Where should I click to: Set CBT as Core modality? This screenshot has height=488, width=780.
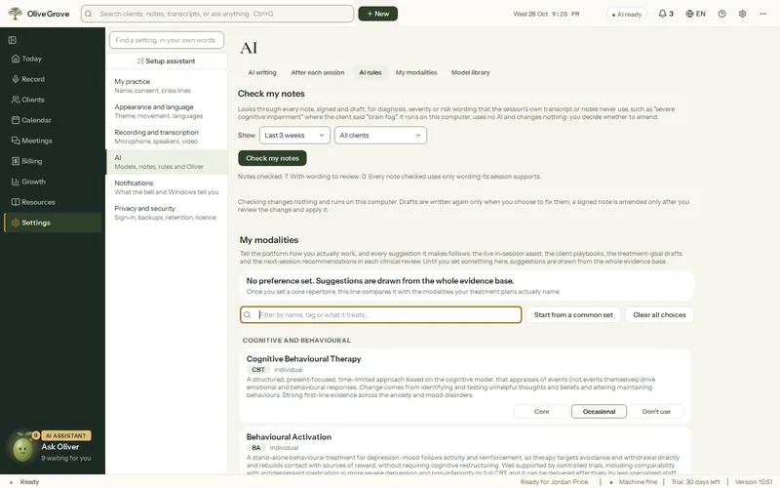point(541,411)
